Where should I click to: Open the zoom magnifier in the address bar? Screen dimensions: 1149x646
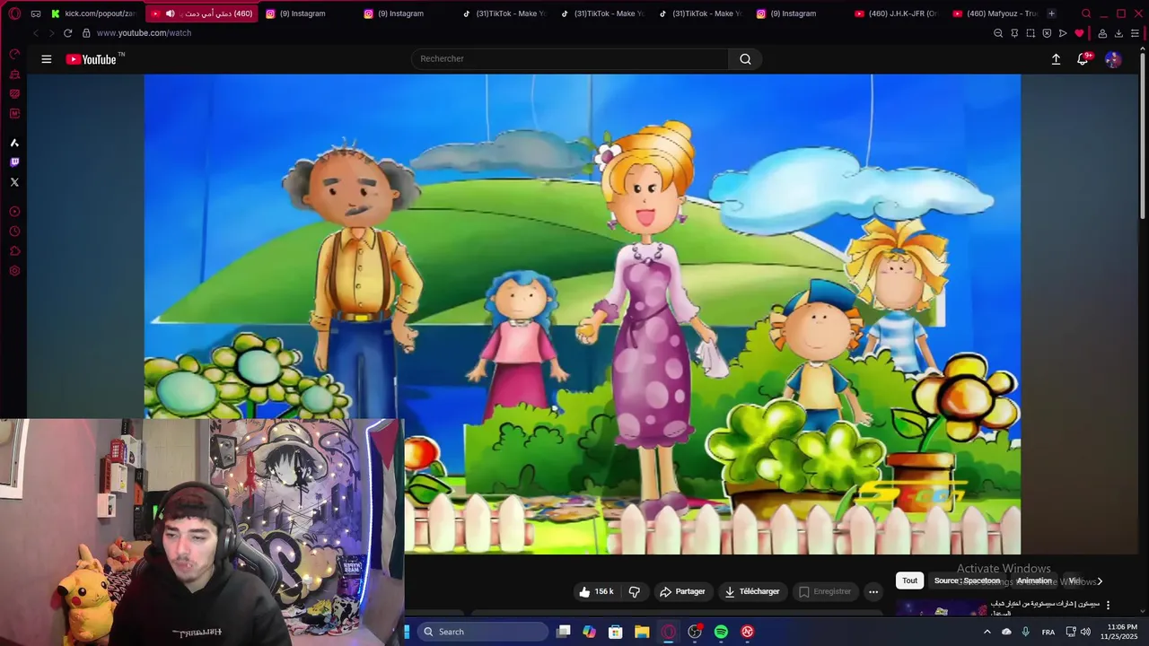point(998,33)
